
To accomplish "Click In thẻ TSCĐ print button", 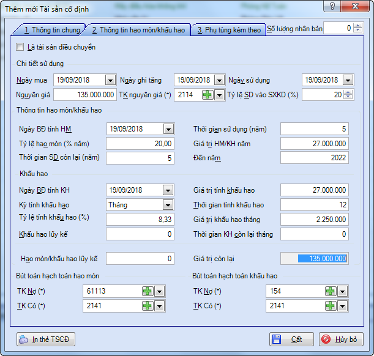I will tap(46, 339).
